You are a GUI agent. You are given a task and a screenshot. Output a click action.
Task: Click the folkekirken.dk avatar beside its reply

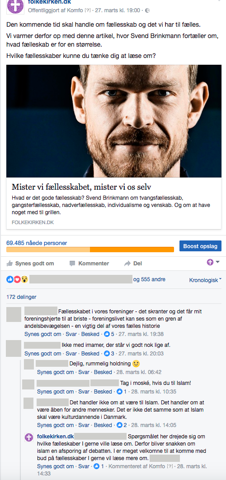[x=29, y=437]
